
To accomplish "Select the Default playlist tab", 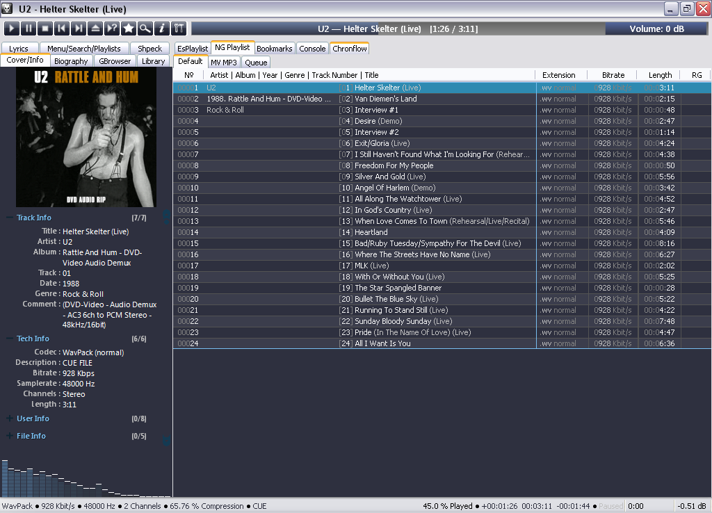I will tap(191, 61).
